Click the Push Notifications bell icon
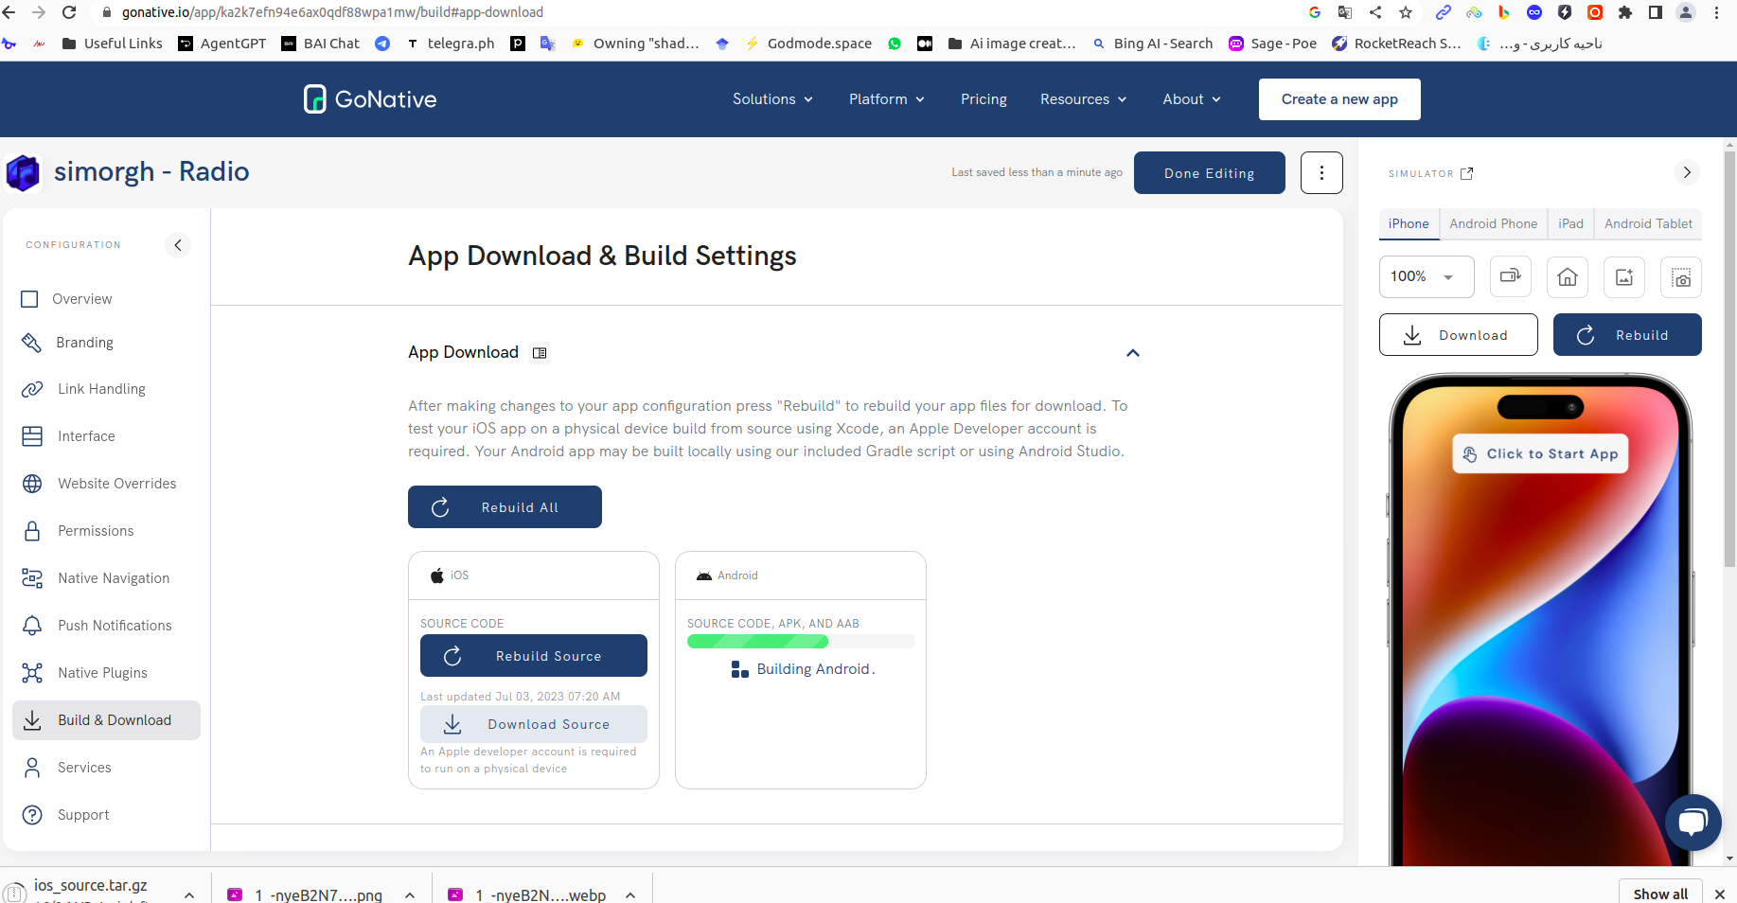This screenshot has height=903, width=1737. click(32, 626)
